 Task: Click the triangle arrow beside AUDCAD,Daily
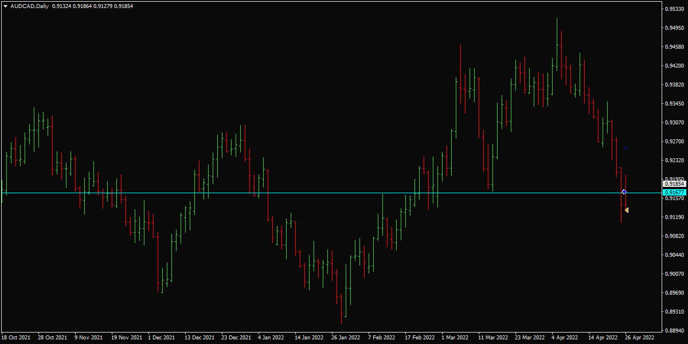click(5, 6)
